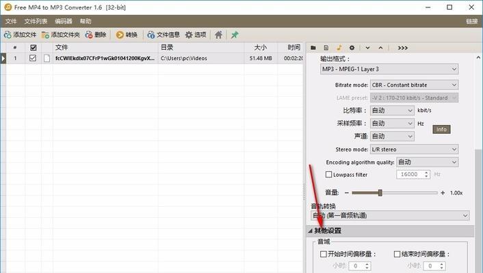Open the LAME preset dropdown

pyautogui.click(x=415, y=98)
